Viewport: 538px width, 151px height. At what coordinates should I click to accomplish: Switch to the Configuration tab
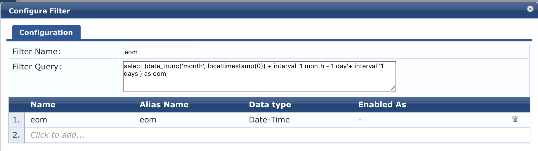coord(46,32)
